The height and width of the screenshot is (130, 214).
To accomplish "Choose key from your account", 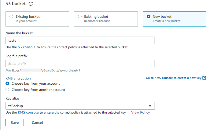I will (8, 83).
